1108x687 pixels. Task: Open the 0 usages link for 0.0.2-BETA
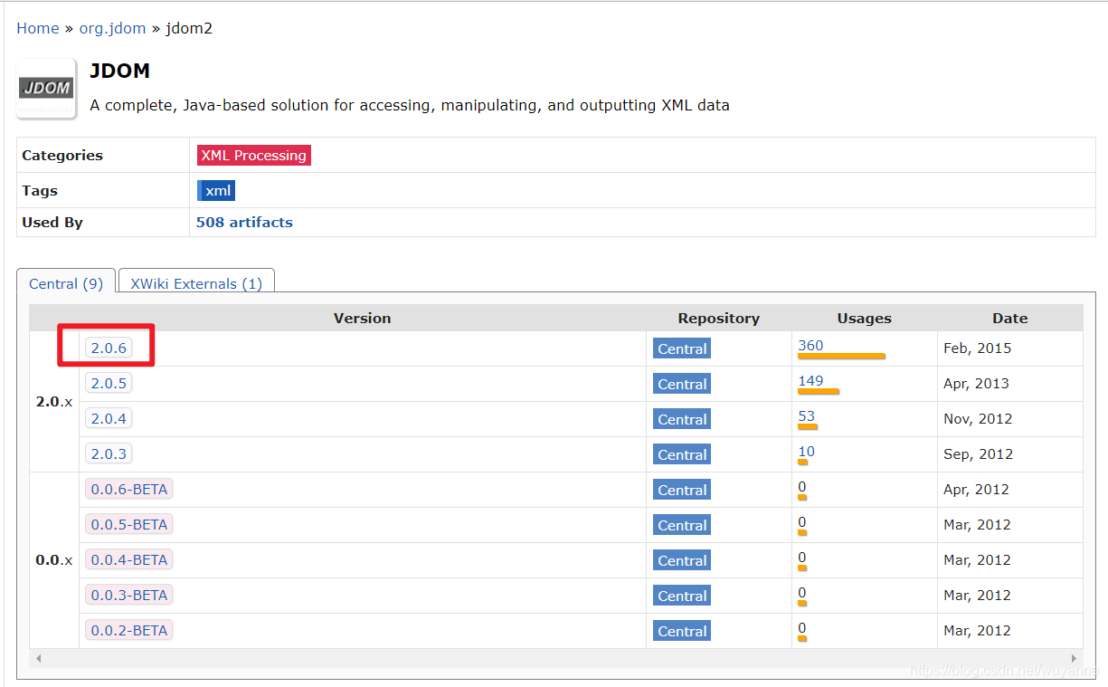[x=802, y=628]
